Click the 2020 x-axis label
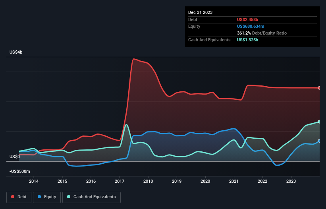This screenshot has height=209, width=326. pyautogui.click(x=205, y=181)
